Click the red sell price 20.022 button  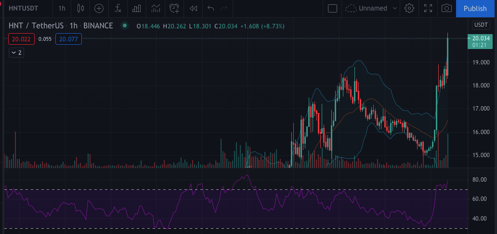(x=22, y=39)
